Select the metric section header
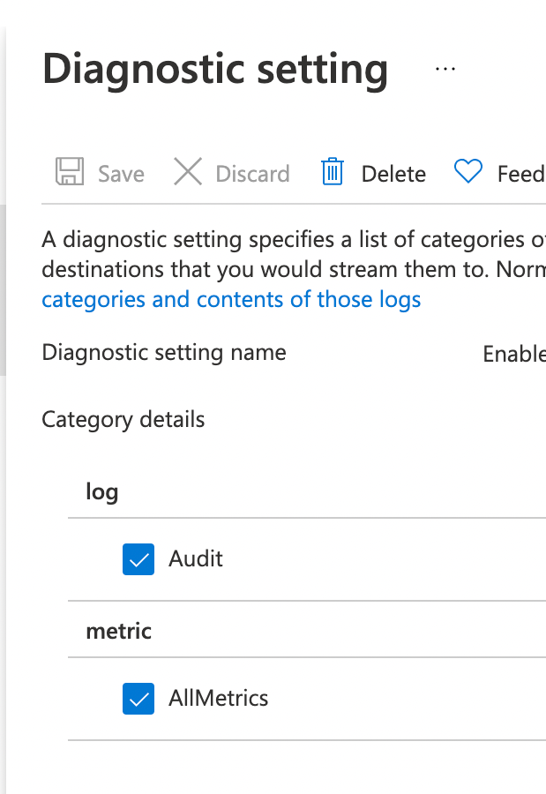 pos(118,632)
